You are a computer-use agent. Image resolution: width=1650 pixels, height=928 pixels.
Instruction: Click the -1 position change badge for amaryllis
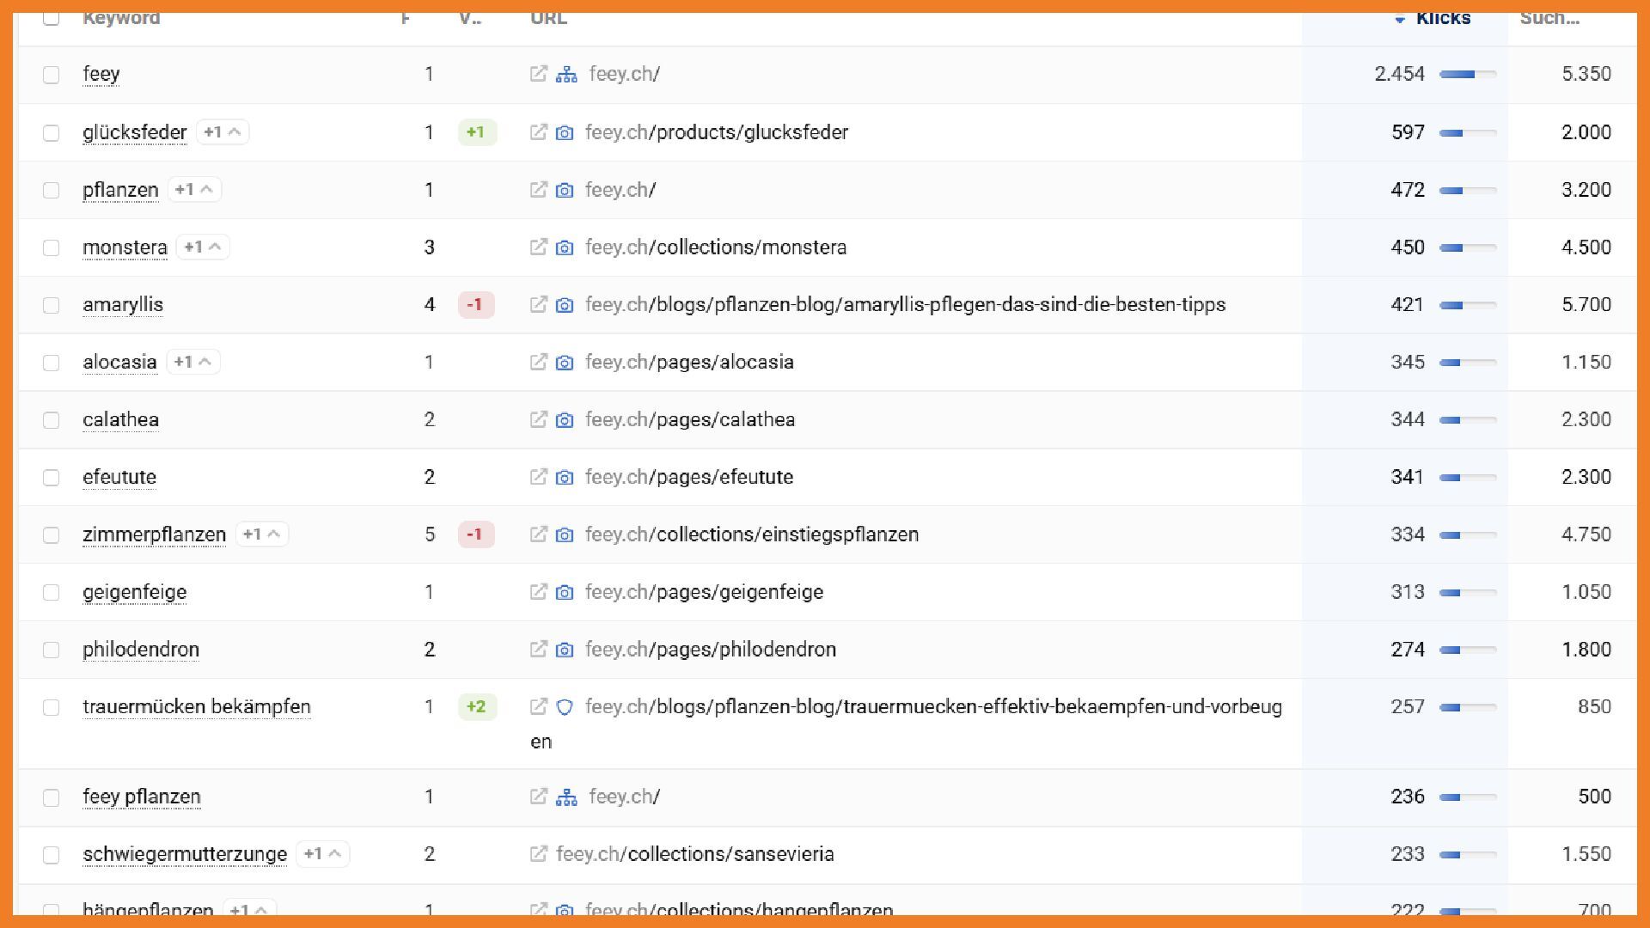click(476, 305)
